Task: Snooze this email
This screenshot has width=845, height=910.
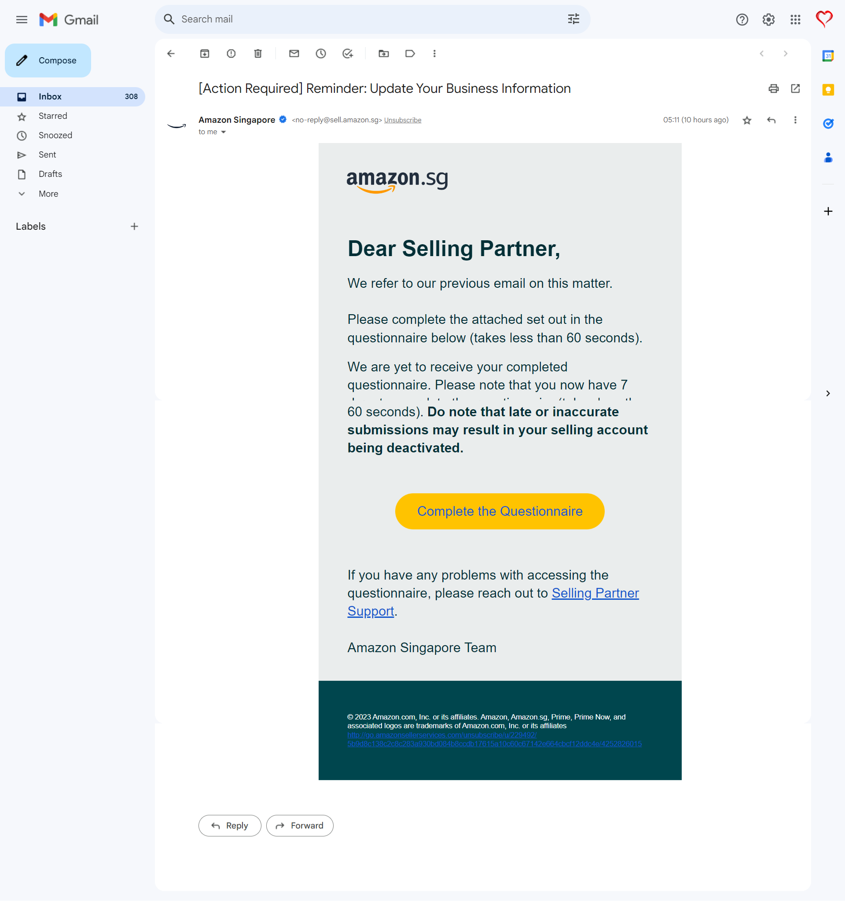Action: (x=320, y=54)
